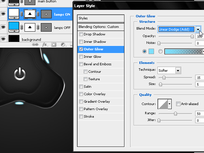Enable the Texture checkbox
The image size is (204, 153).
85,79
